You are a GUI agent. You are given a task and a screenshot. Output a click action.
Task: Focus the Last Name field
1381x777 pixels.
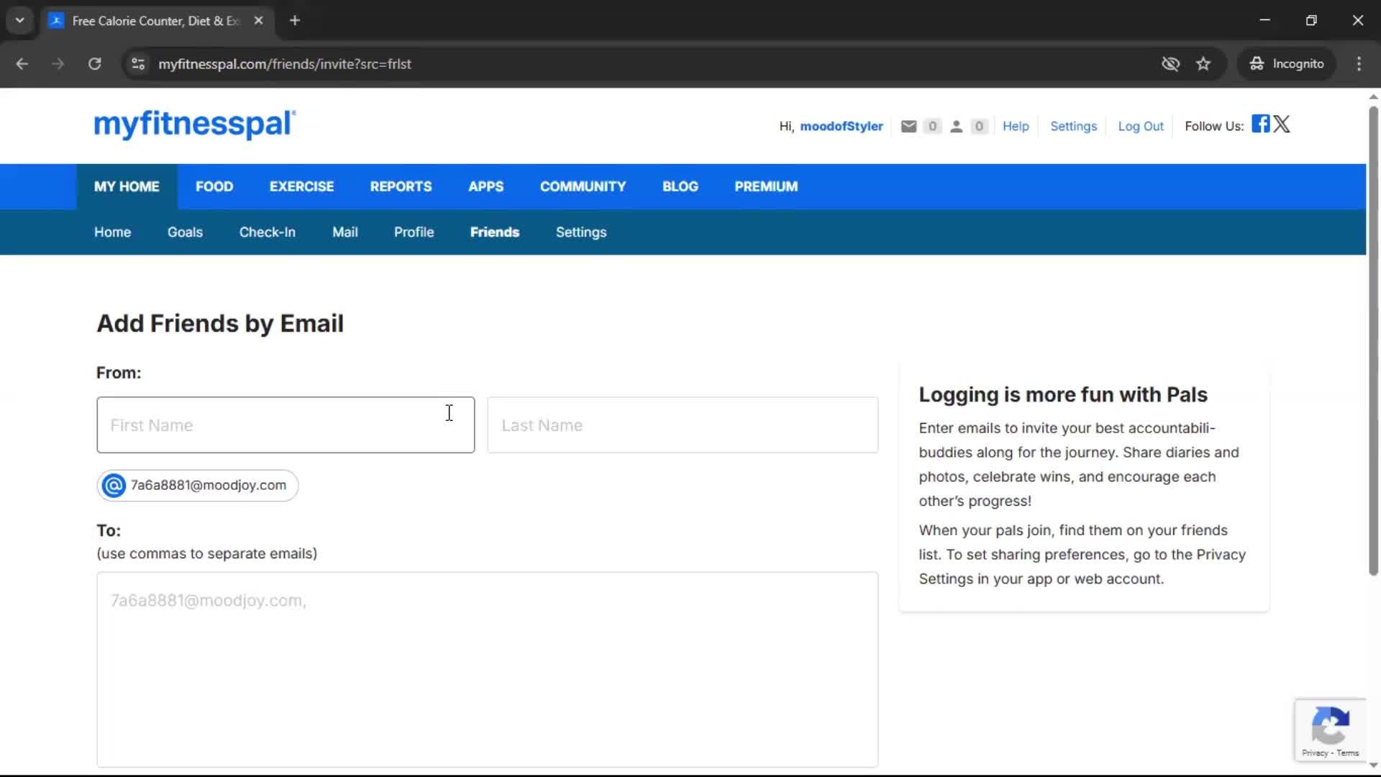[682, 425]
